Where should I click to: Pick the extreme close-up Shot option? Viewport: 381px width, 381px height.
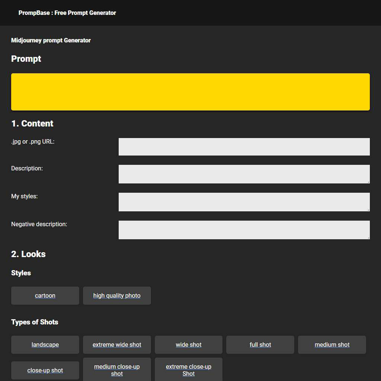(x=188, y=370)
